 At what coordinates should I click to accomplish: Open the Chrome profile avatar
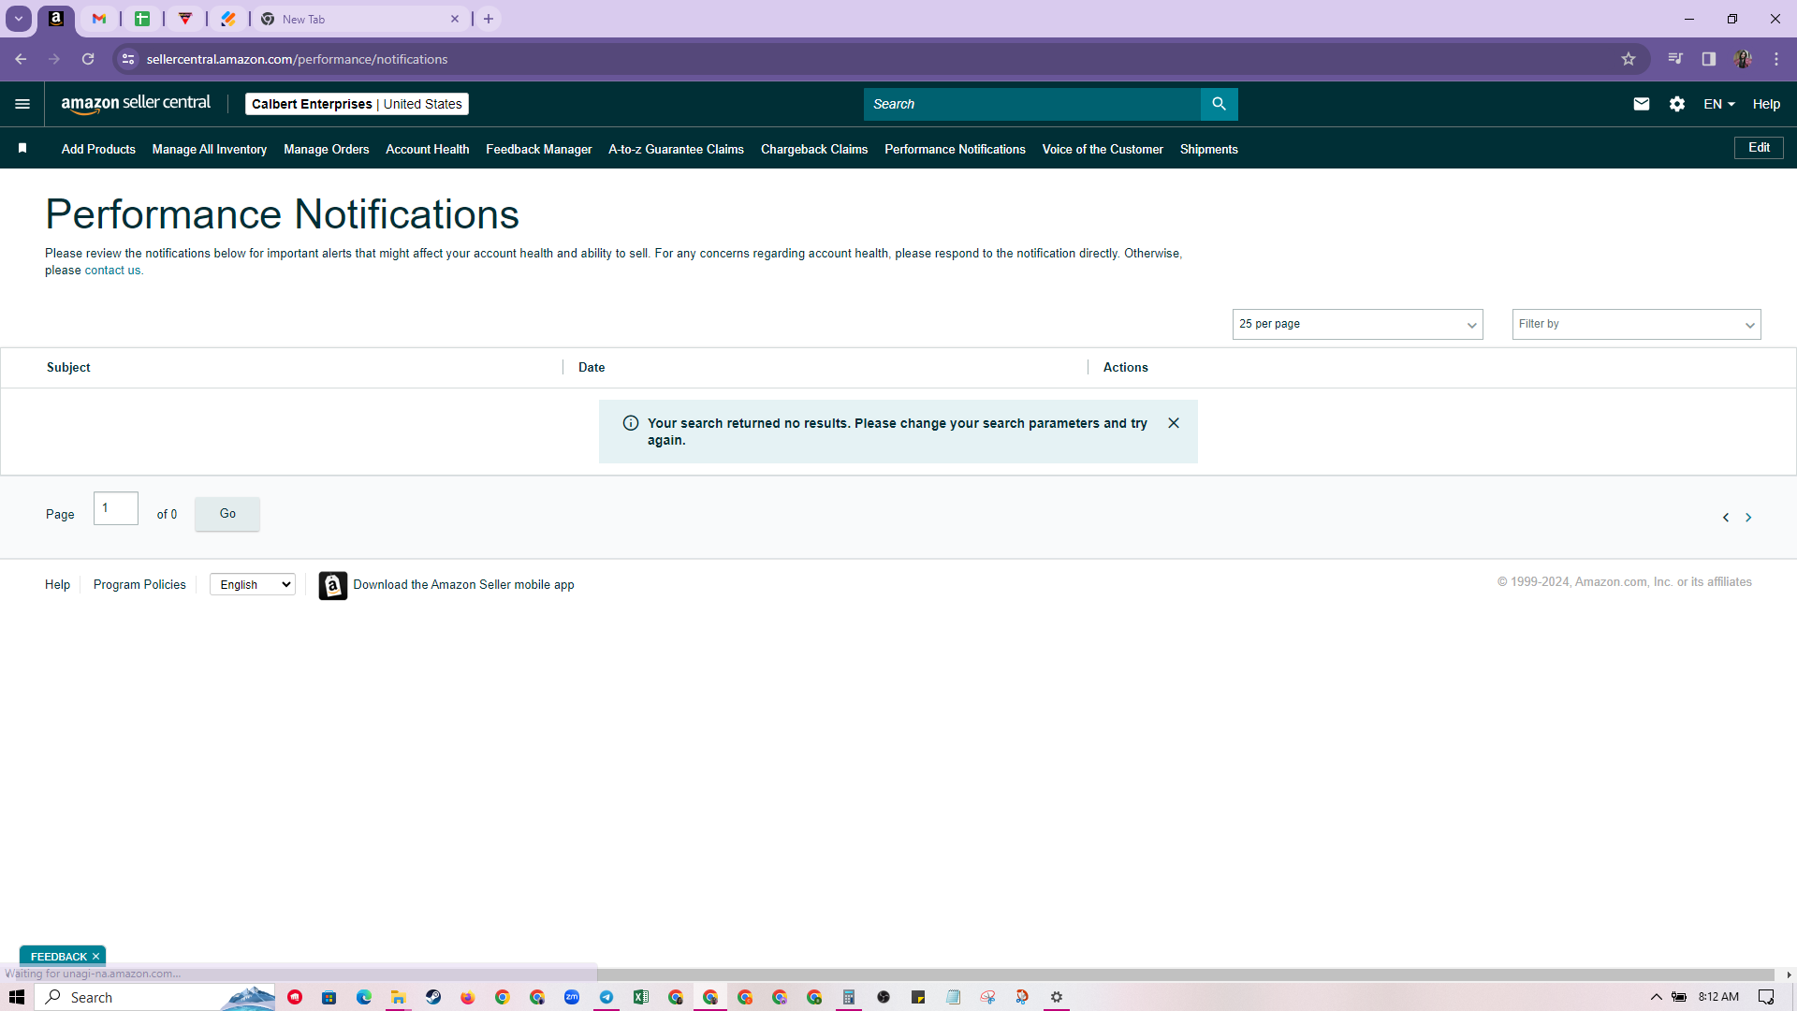pos(1743,59)
